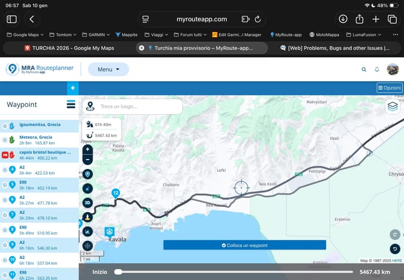This screenshot has width=404, height=280.
Task: Open the search magnifier in header
Action: [x=364, y=69]
